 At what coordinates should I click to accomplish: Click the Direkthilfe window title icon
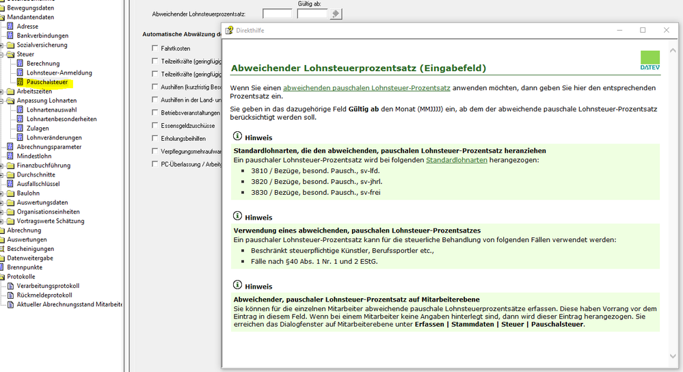point(229,30)
